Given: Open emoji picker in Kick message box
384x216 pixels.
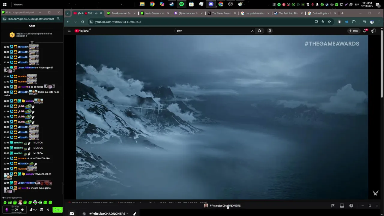Looking at the screenshot, I should pyautogui.click(x=22, y=210).
